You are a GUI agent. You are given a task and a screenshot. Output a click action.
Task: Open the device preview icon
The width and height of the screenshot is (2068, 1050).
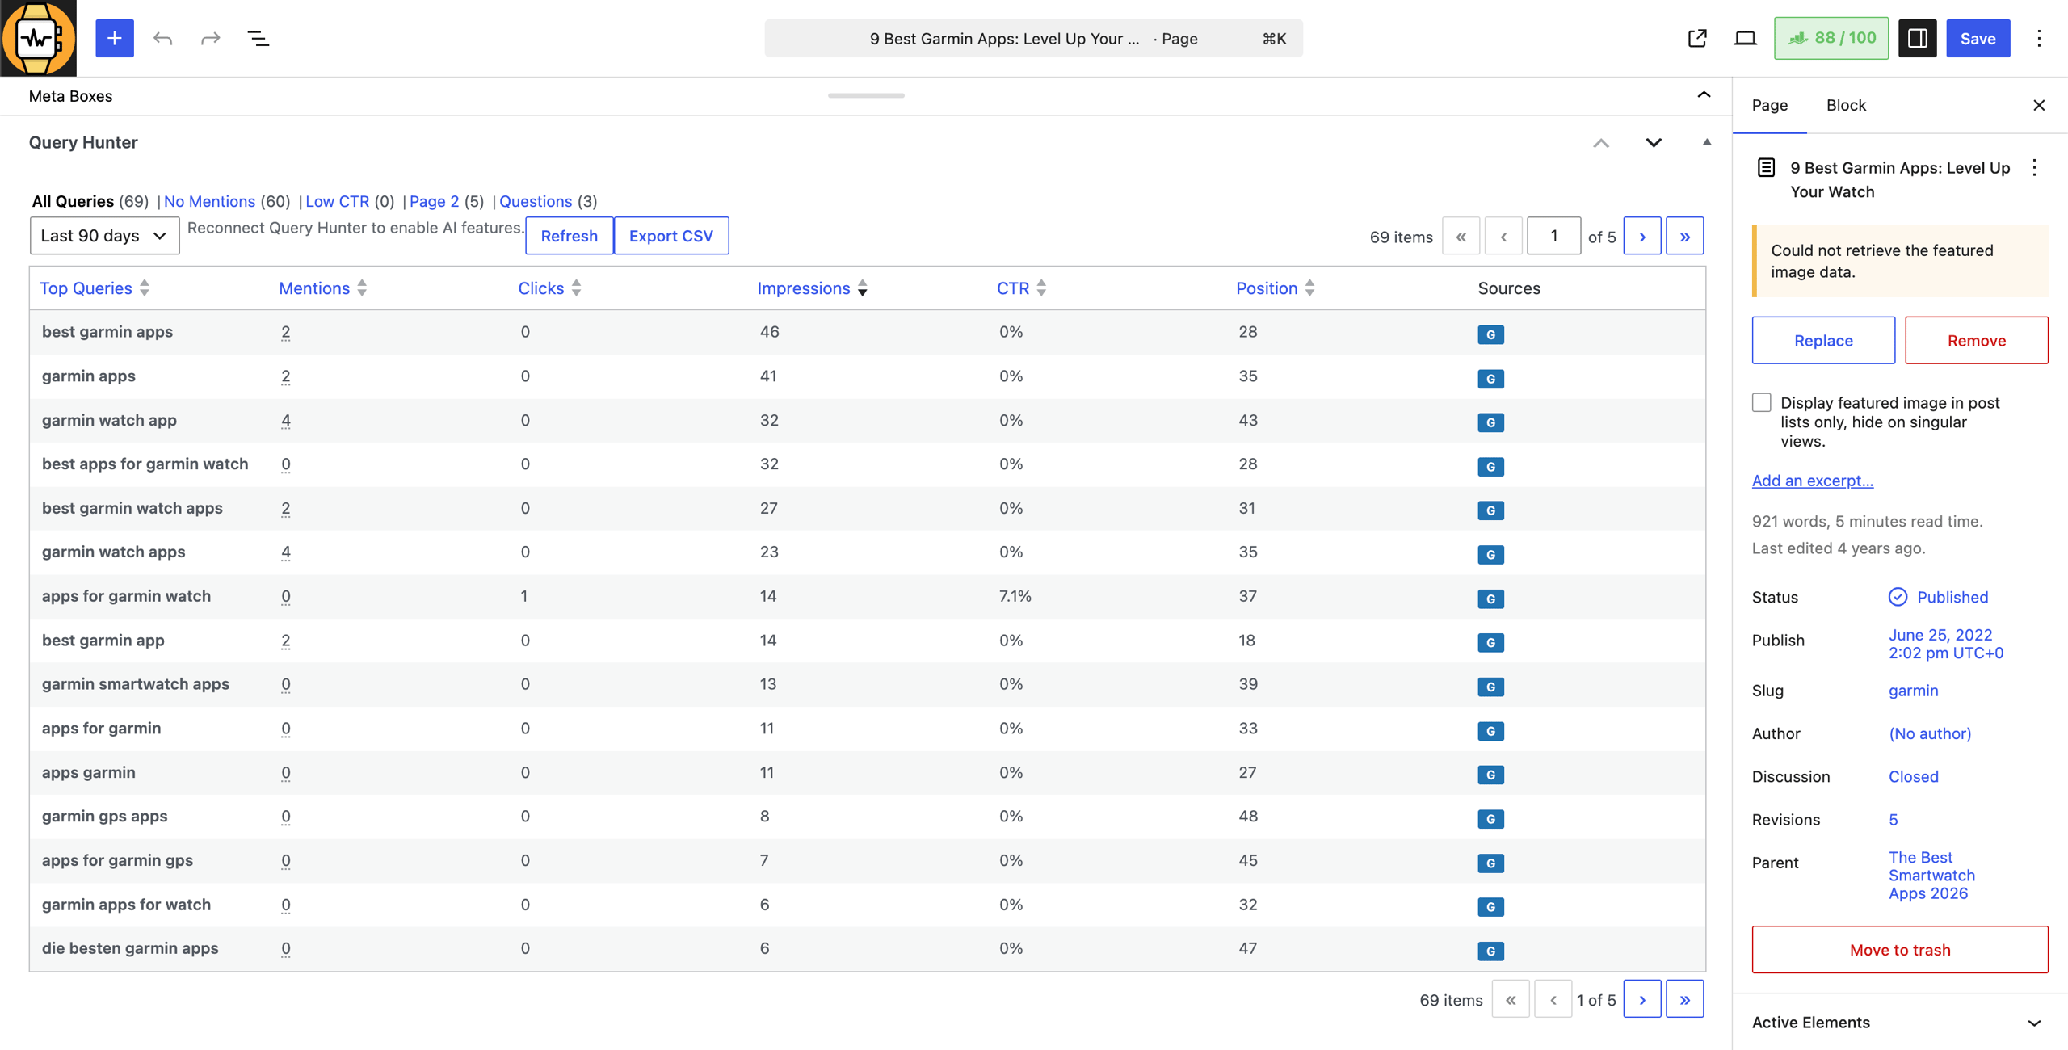[1745, 38]
